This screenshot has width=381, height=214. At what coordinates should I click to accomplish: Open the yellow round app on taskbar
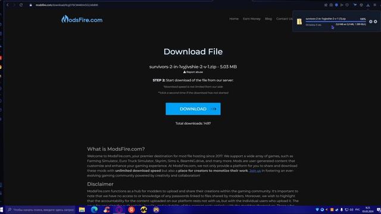(x=144, y=210)
